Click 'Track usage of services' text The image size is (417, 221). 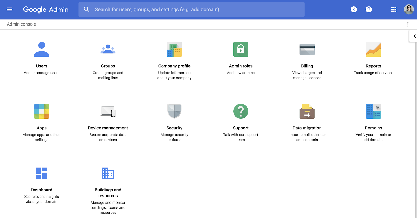point(373,73)
